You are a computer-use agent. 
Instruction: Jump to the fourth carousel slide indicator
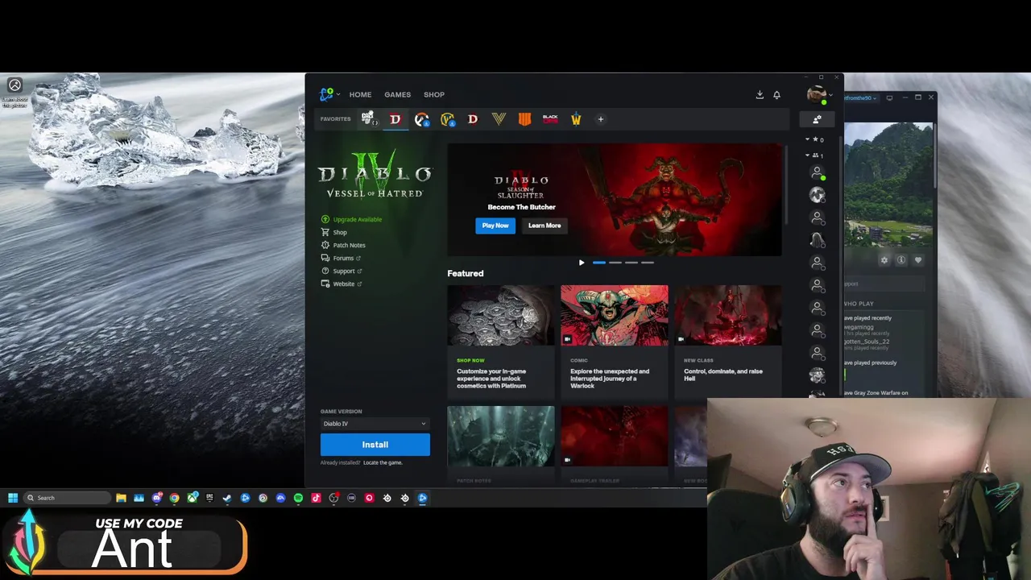[x=648, y=263]
